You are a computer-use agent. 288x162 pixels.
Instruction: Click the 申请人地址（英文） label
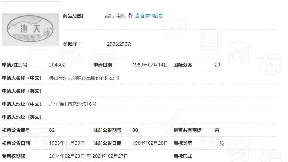22,117
